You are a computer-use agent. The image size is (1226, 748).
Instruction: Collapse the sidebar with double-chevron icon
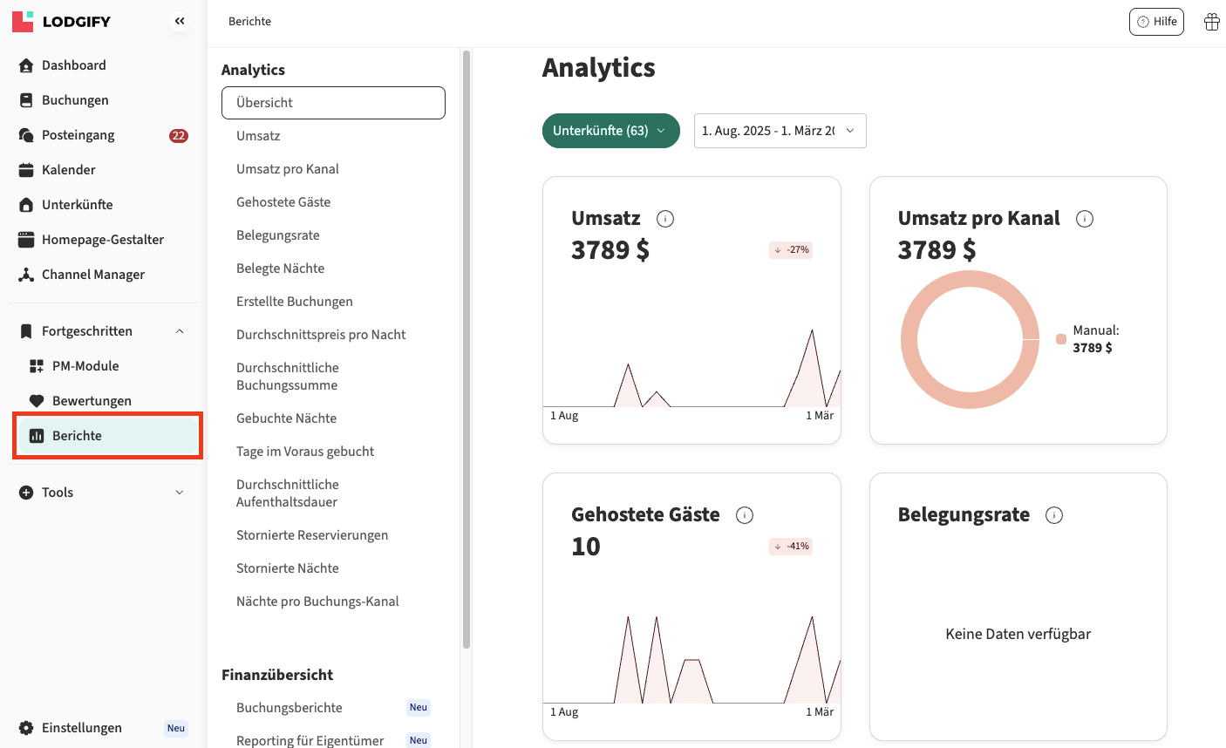(180, 21)
